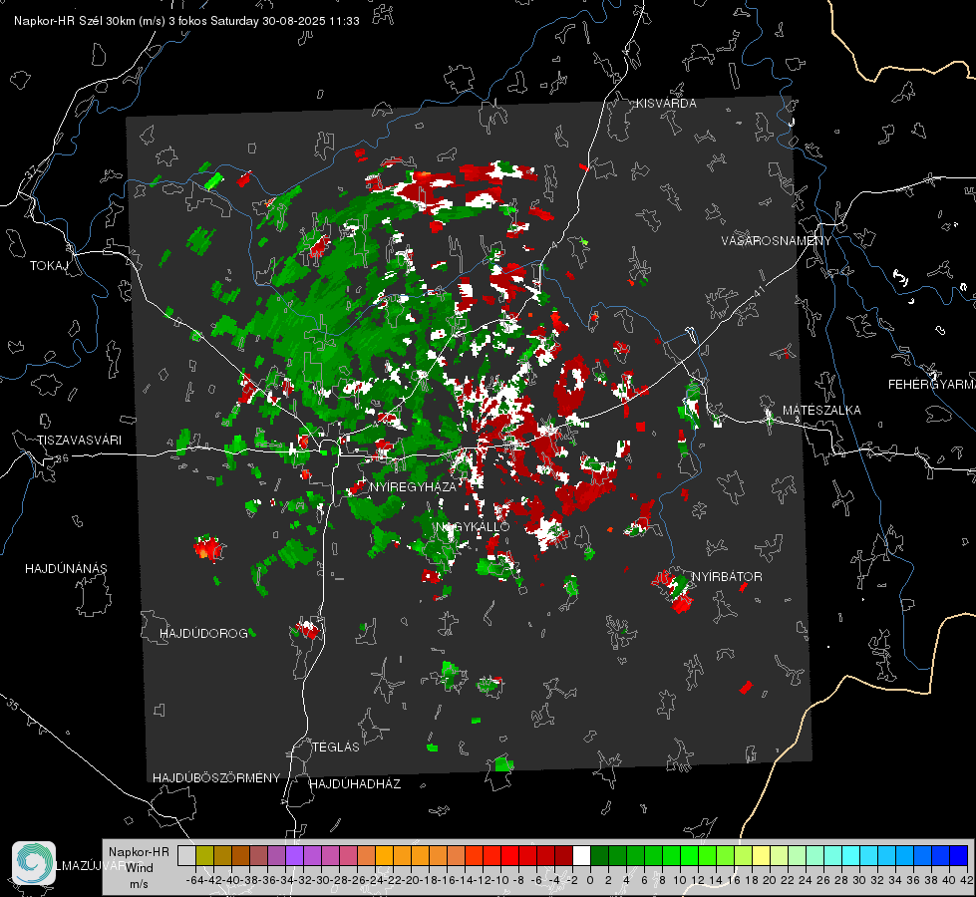The height and width of the screenshot is (897, 976).
Task: Click the NYÍRBÁTOR town label
Action: click(727, 577)
